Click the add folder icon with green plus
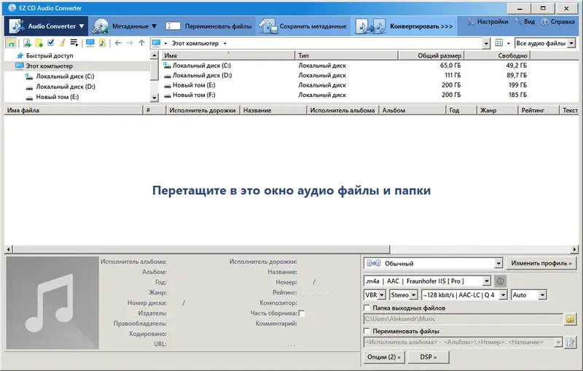 coord(39,43)
